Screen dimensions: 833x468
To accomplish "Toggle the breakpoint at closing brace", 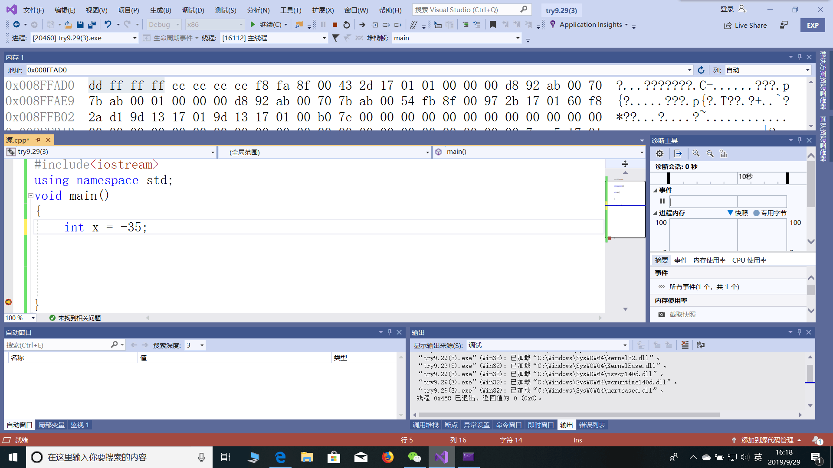I will 8,302.
